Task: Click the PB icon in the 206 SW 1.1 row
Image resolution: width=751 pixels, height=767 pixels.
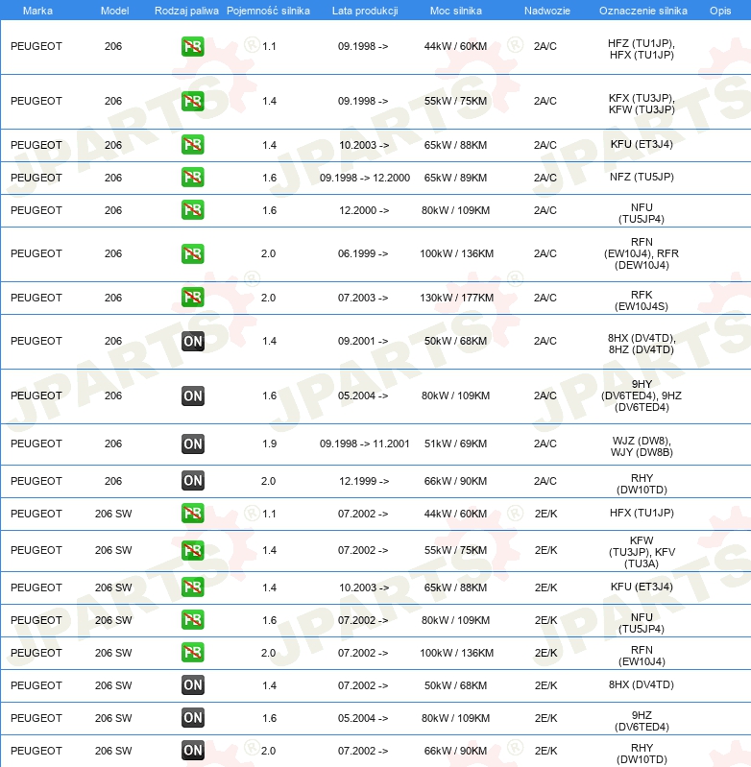Action: [193, 514]
